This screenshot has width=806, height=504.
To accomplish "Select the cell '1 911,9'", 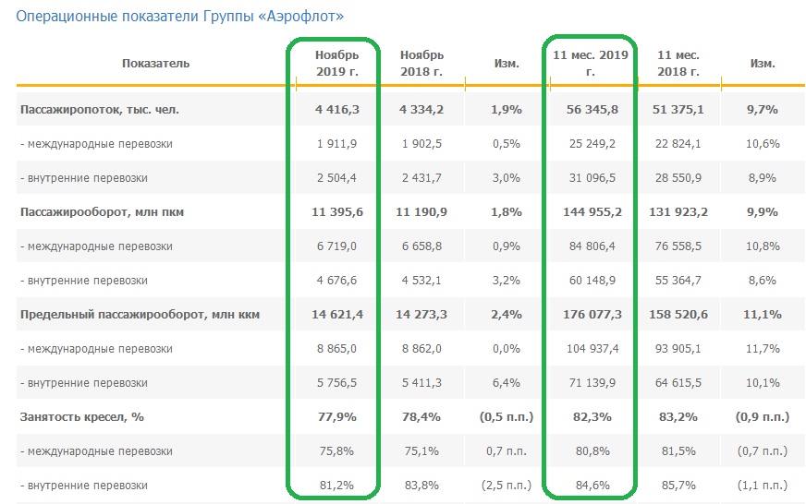I will [336, 144].
